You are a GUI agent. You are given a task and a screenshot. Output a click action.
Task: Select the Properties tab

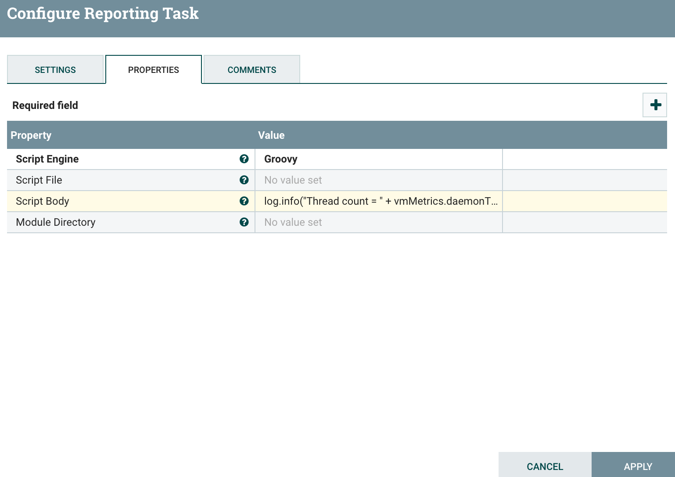(x=154, y=70)
